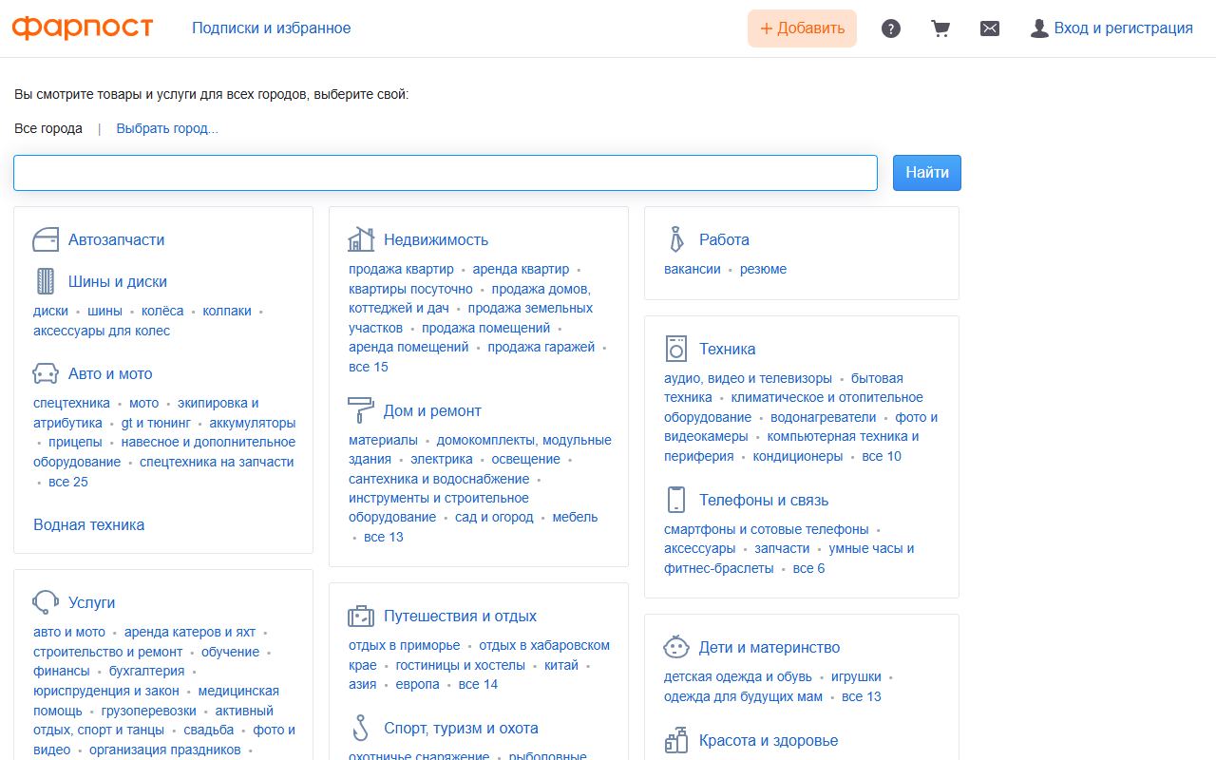Click the phone icon by Телефоны и связь
Screen dimensions: 1216x760
point(676,500)
